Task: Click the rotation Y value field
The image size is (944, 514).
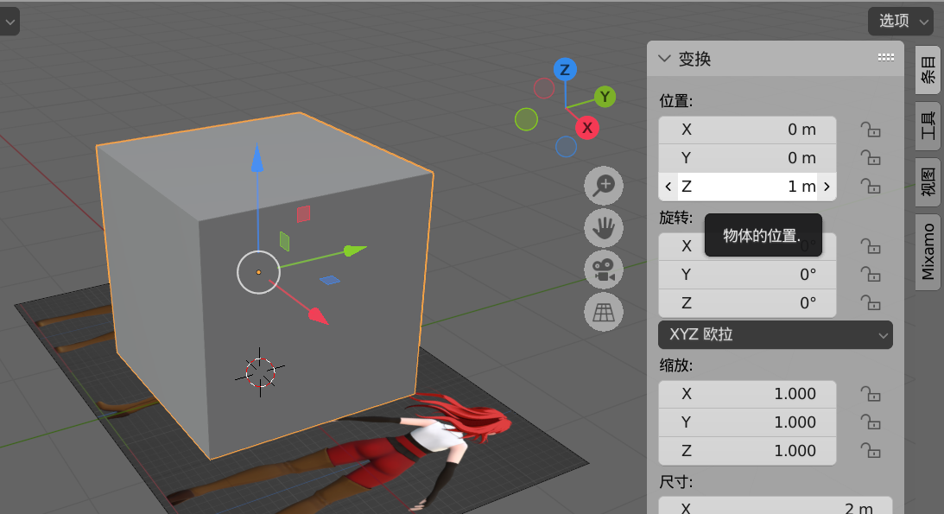Action: [x=747, y=275]
